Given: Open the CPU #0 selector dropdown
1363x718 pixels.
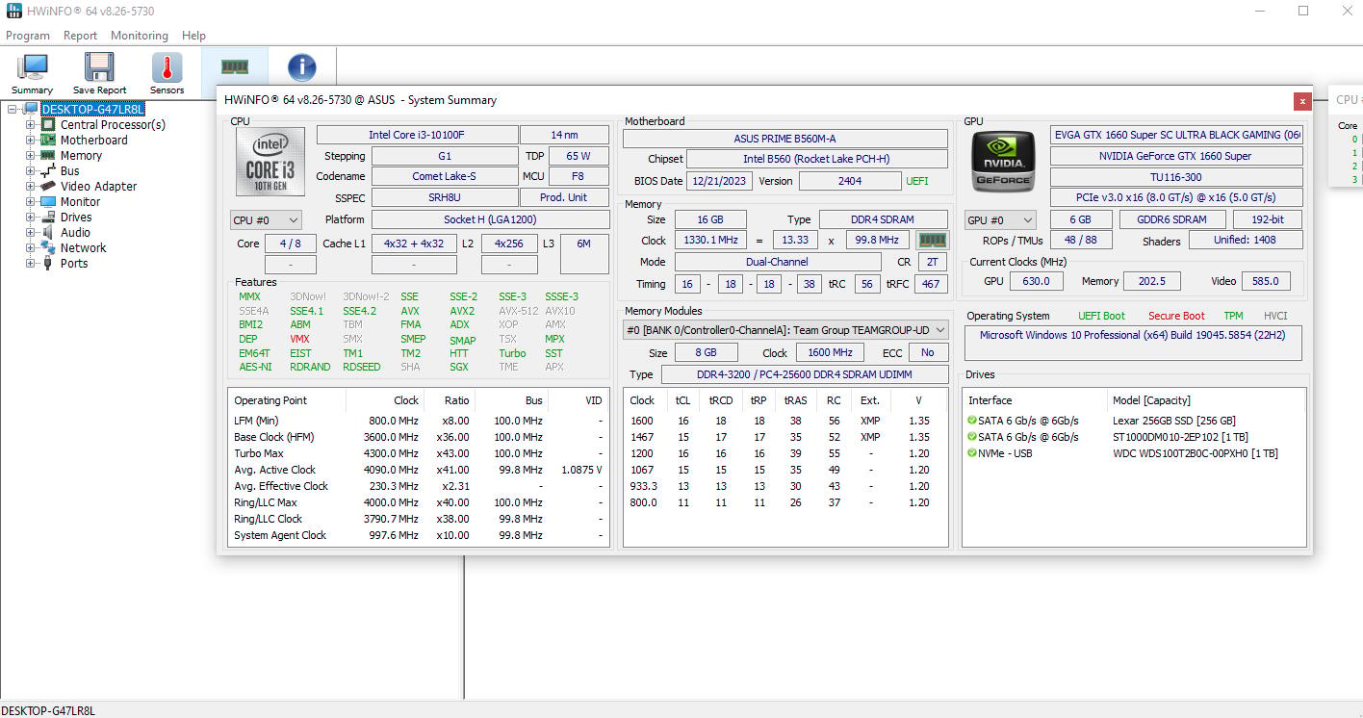Looking at the screenshot, I should click(x=266, y=220).
